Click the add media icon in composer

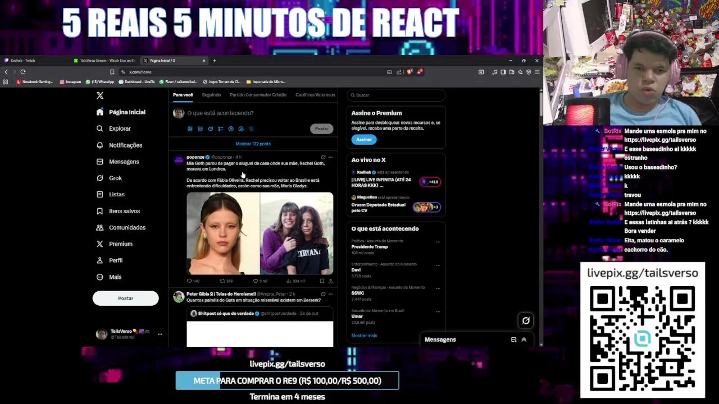pyautogui.click(x=190, y=129)
